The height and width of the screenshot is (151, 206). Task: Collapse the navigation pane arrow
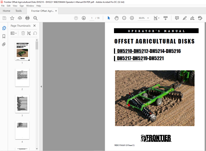pos(41,87)
